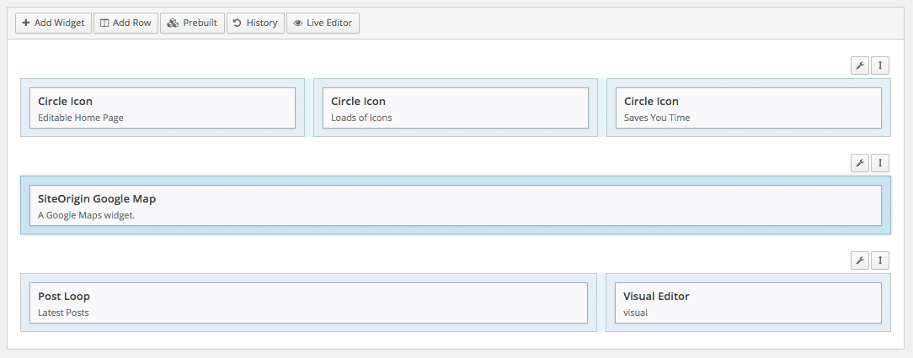Select the Editable Home Page Circle Icon widget
The image size is (913, 358).
[162, 108]
